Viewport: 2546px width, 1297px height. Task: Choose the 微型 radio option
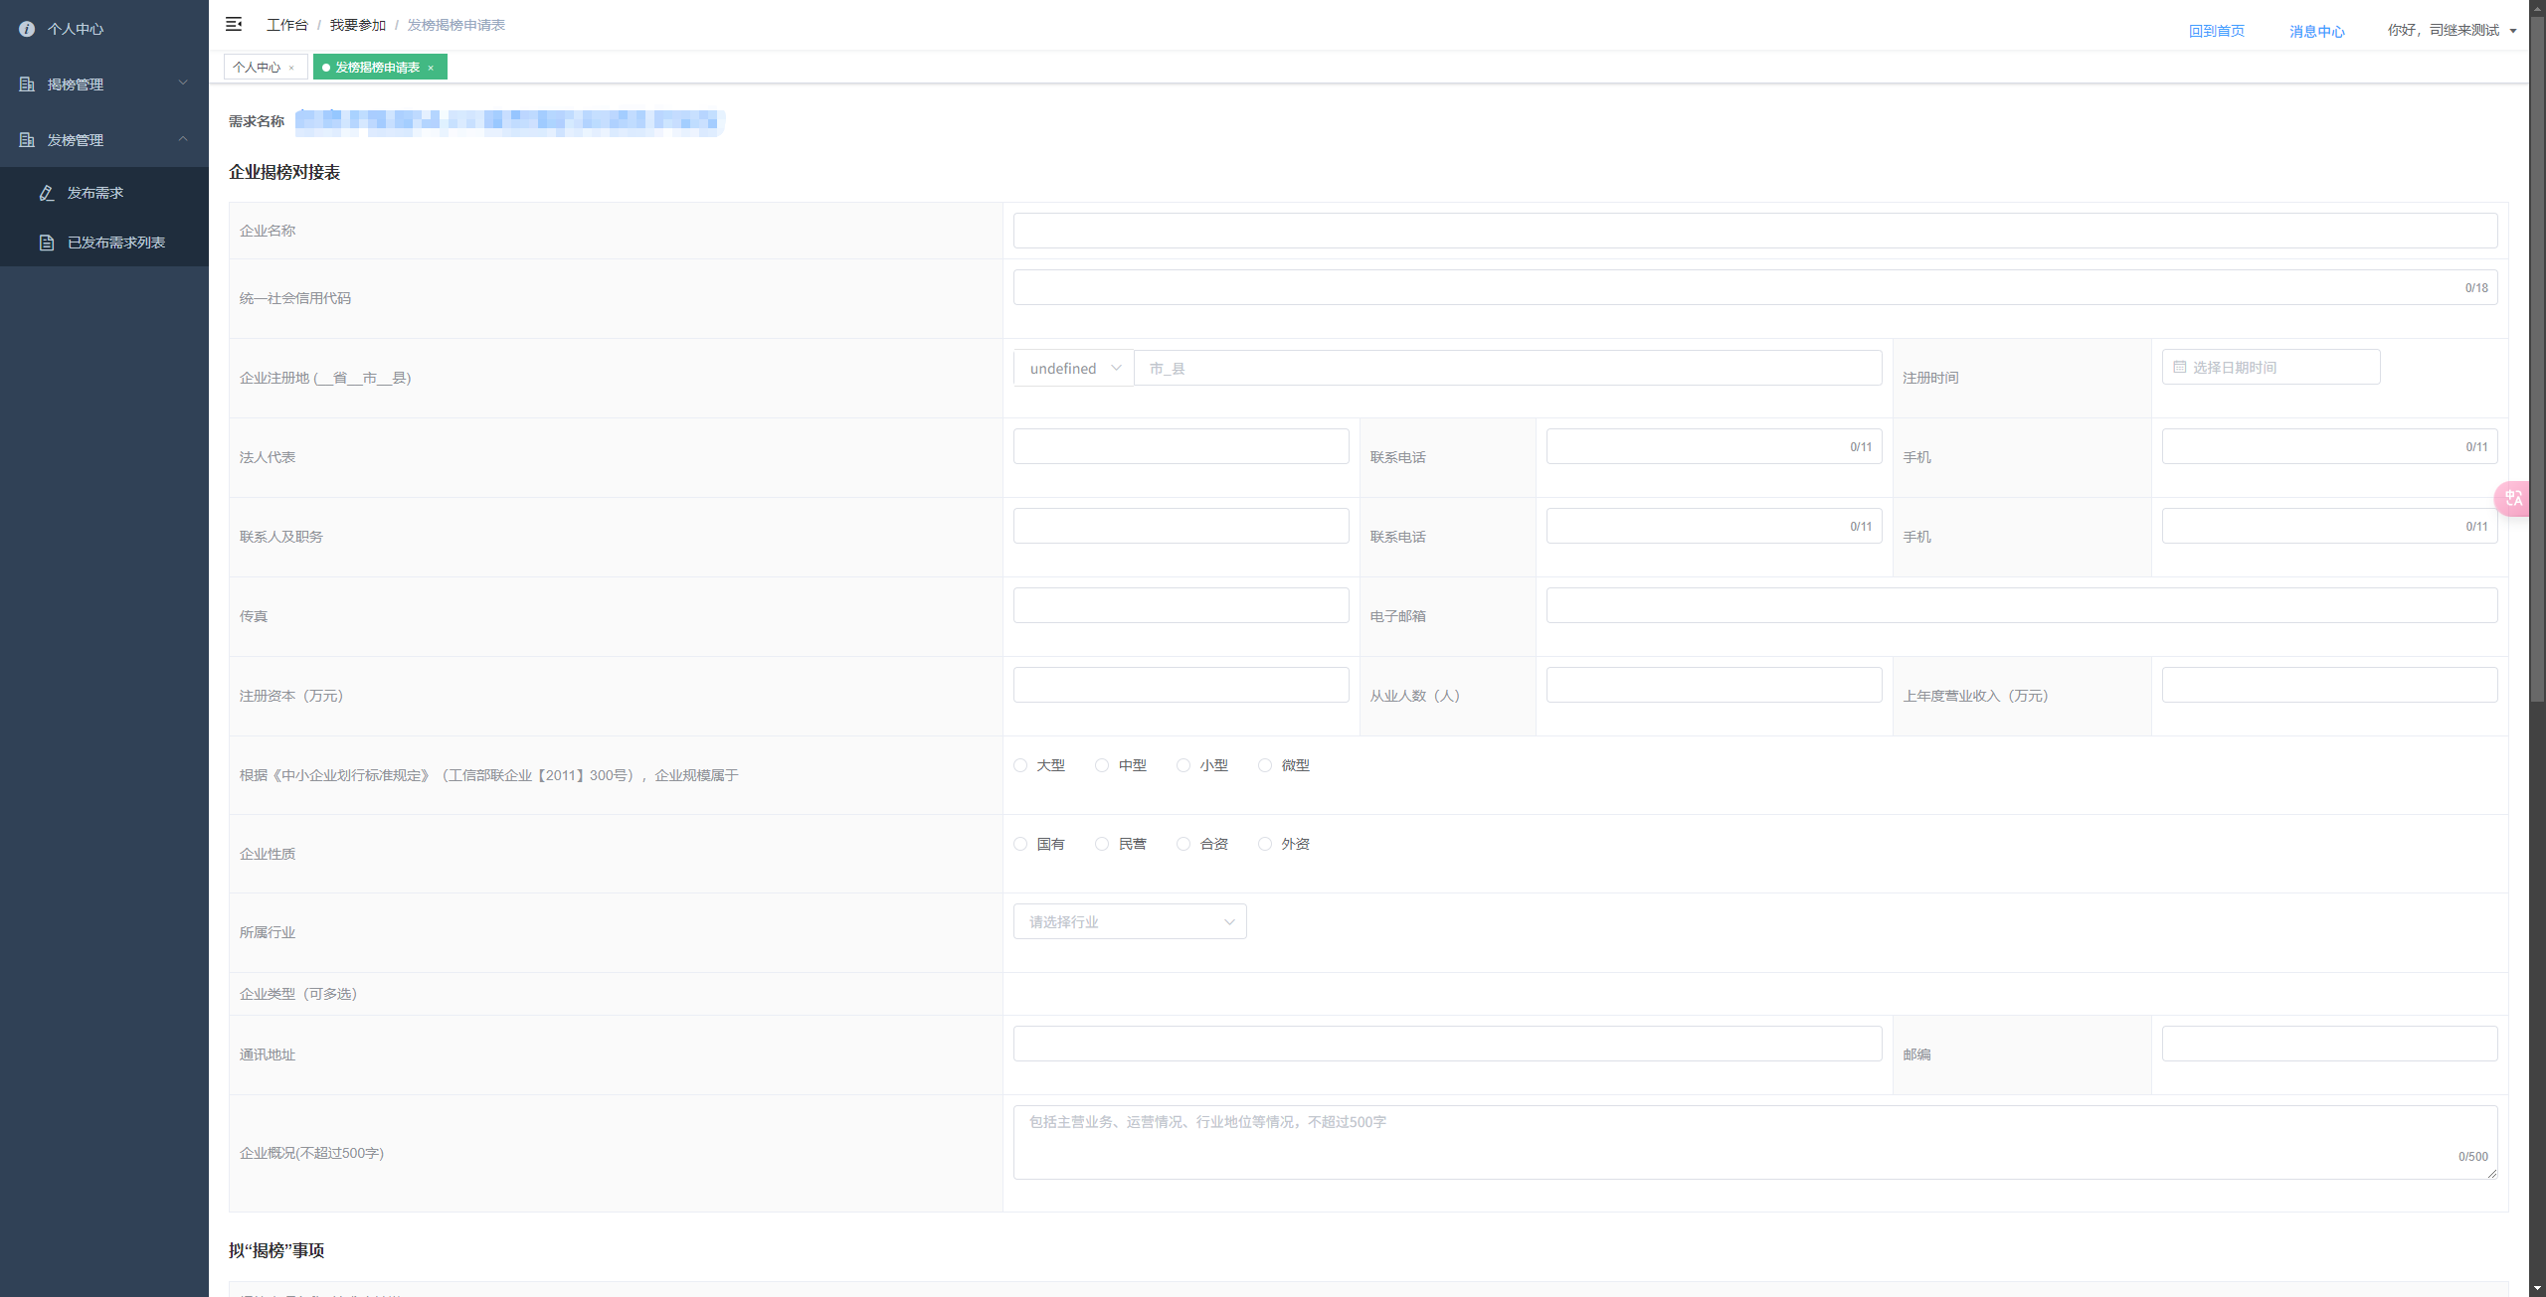click(1265, 765)
